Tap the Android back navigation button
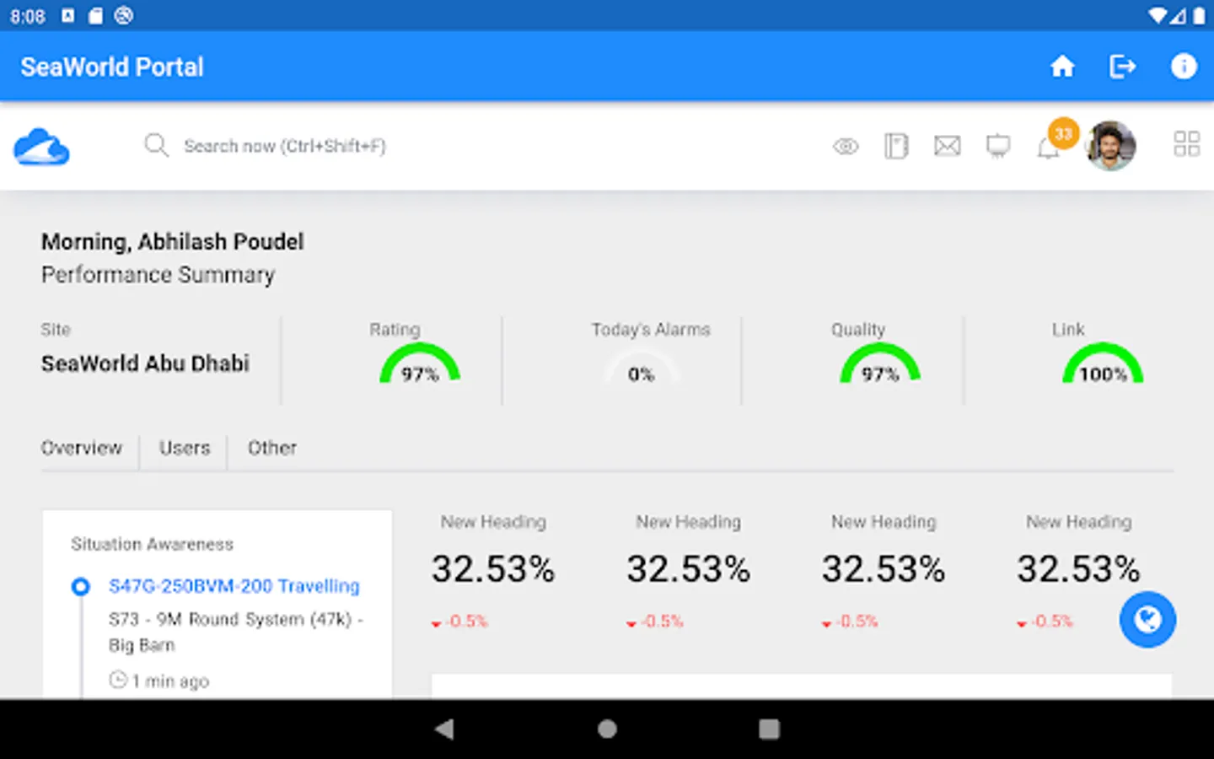The height and width of the screenshot is (759, 1214). [x=444, y=729]
